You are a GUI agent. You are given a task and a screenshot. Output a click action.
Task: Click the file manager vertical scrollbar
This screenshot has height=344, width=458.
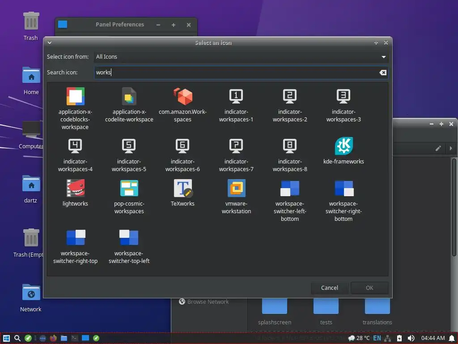(x=454, y=208)
